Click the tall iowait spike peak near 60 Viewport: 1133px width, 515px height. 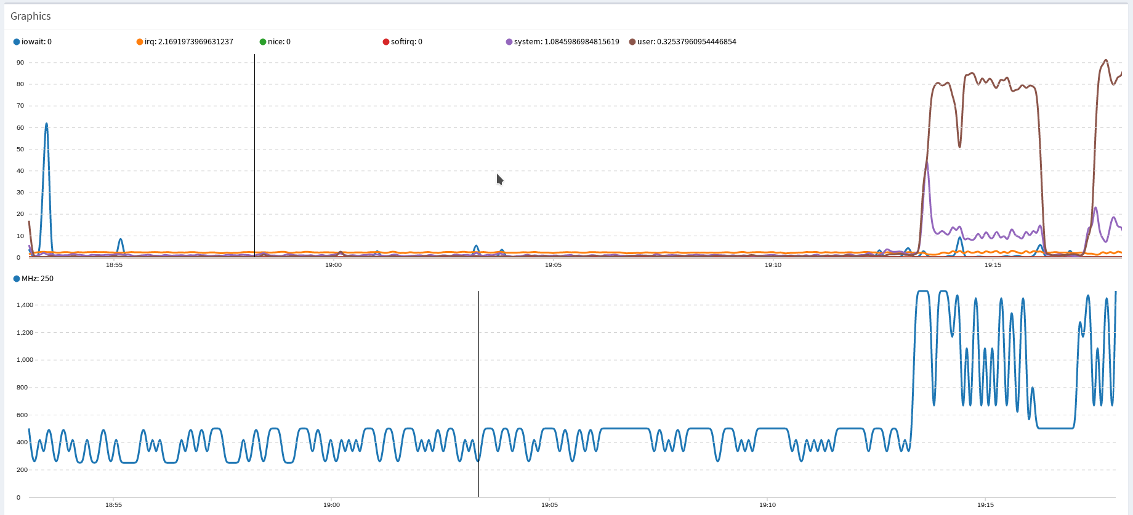point(46,124)
